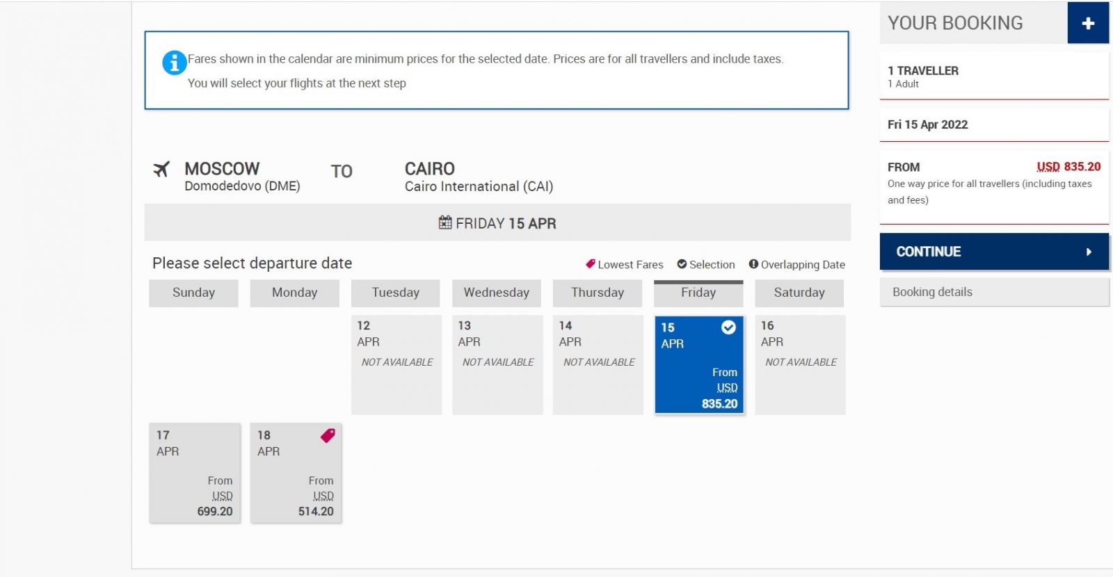Click the blue info icon in notice
This screenshot has width=1113, height=577.
[174, 63]
